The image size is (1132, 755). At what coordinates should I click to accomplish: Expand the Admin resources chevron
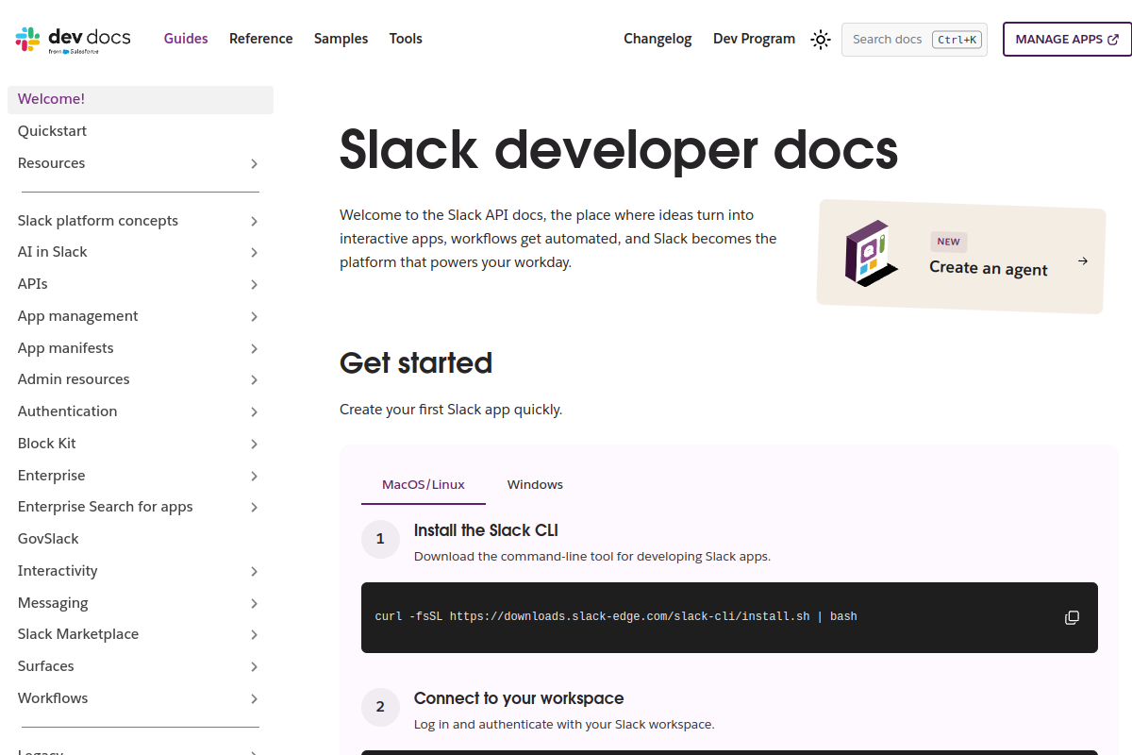(x=254, y=380)
